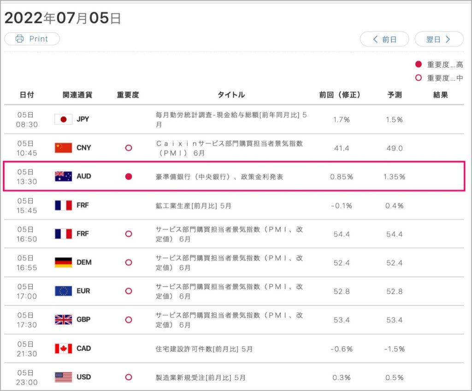The width and height of the screenshot is (472, 391).
Task: Select the 製造業新規受注 title in the USD row
Action: (x=201, y=378)
